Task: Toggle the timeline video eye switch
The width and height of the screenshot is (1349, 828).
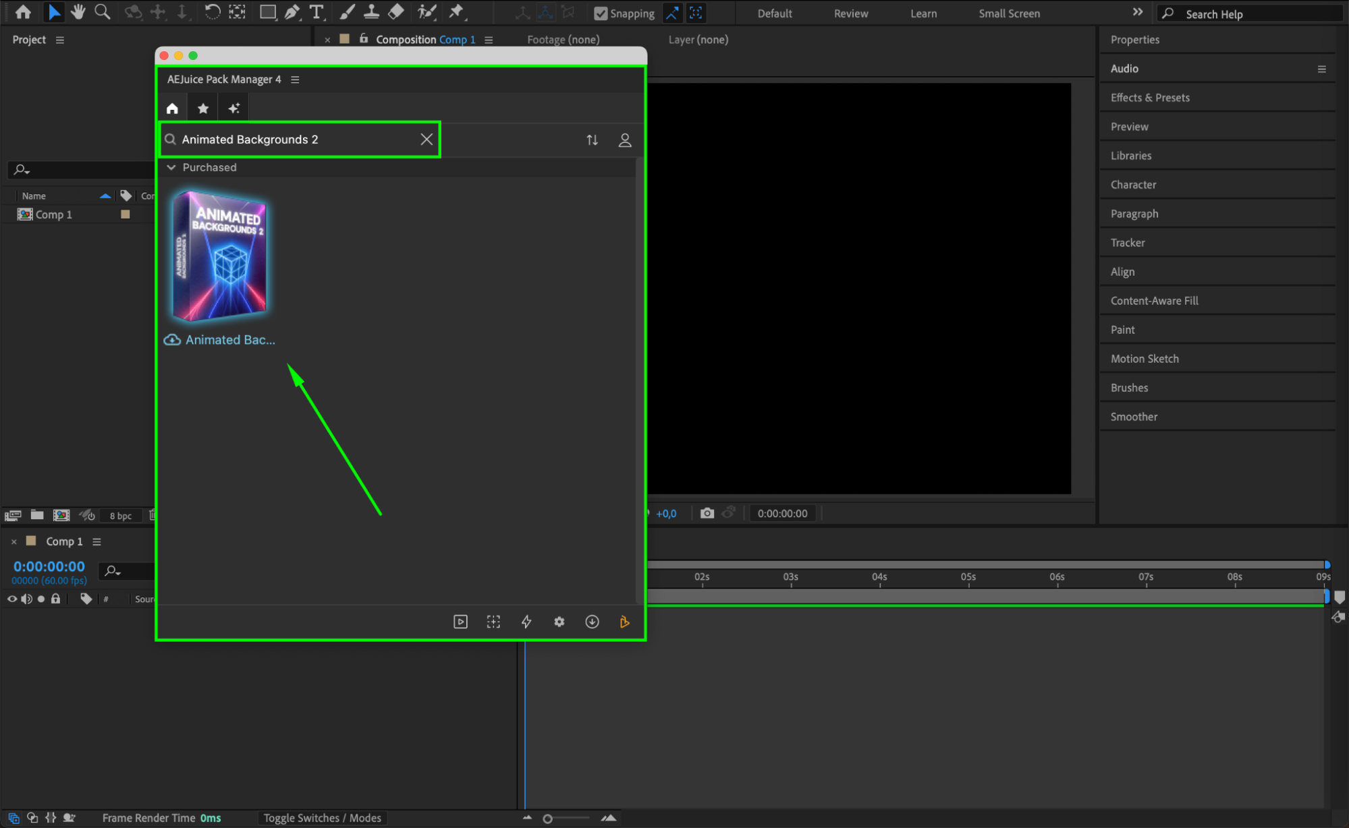Action: [x=11, y=599]
